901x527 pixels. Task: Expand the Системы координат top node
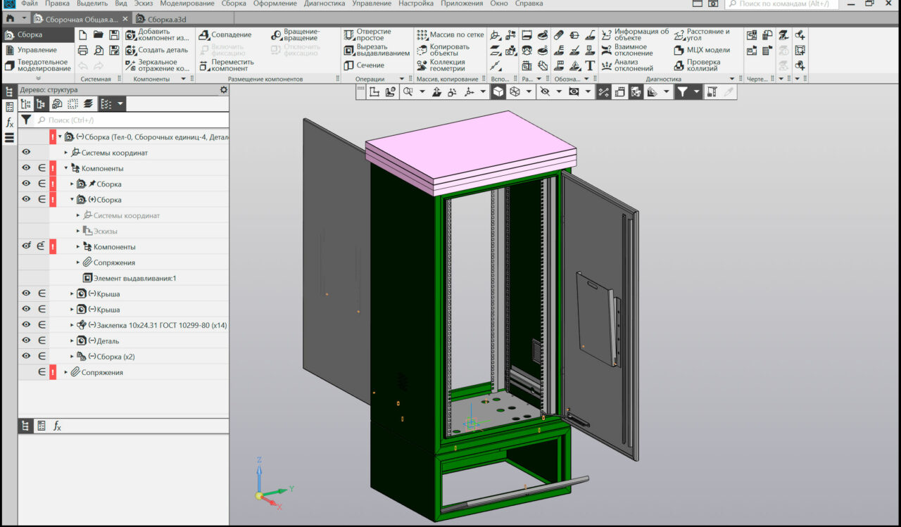(x=66, y=153)
